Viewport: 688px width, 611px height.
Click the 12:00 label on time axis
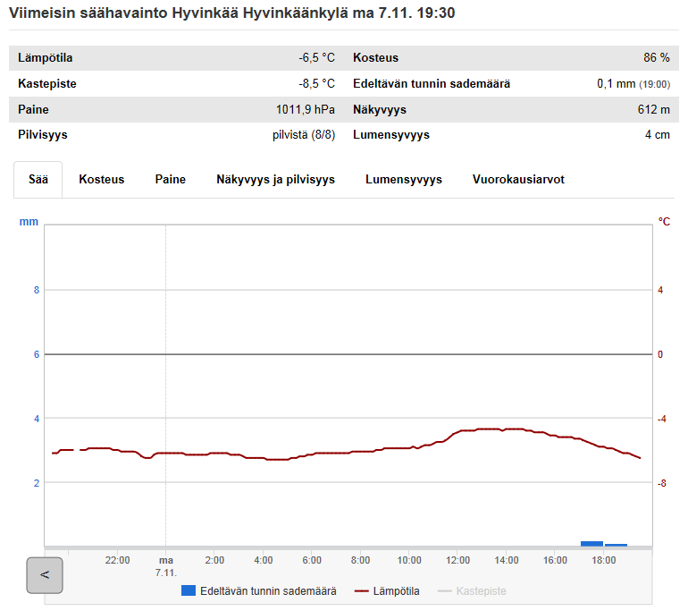(x=457, y=560)
